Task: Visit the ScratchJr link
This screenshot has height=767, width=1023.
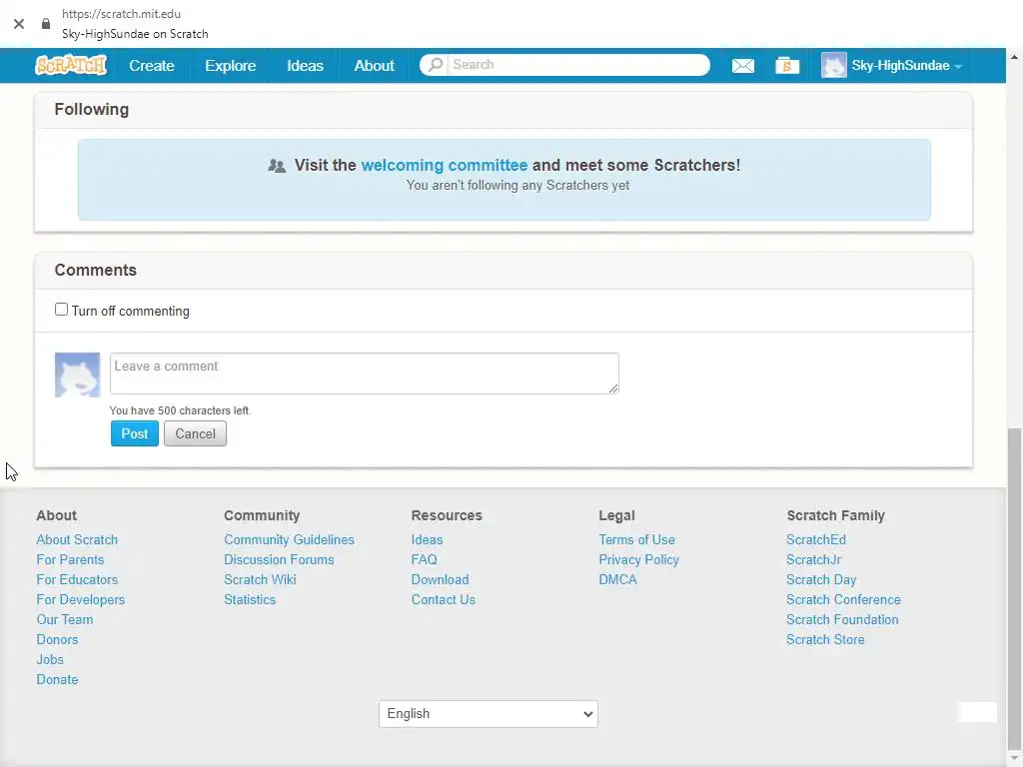Action: click(x=813, y=559)
